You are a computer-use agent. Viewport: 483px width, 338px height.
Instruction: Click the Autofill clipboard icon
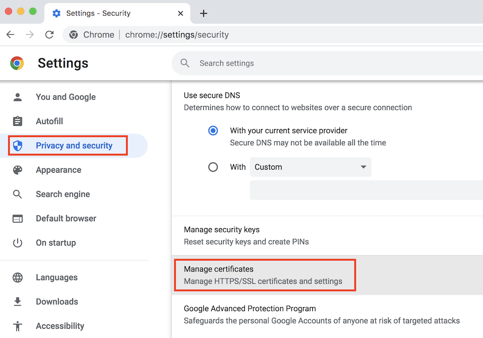(x=17, y=121)
